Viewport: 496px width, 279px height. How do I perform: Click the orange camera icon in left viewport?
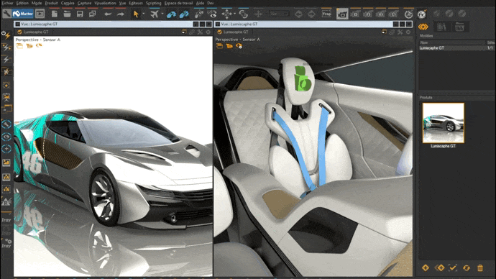pyautogui.click(x=29, y=46)
